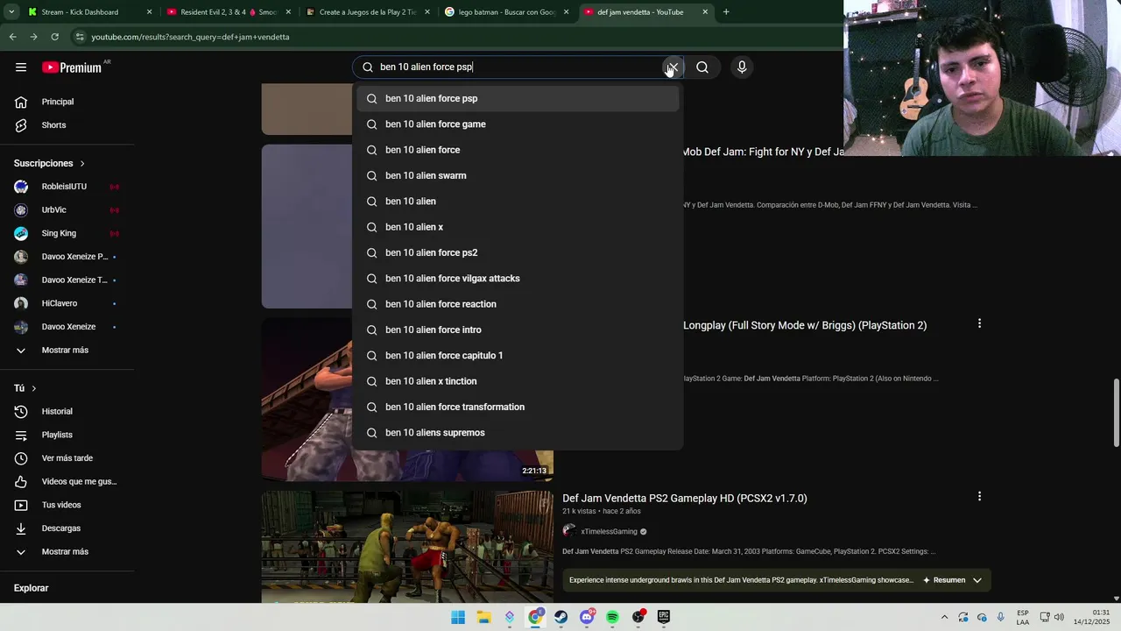Start voice search with microphone
The image size is (1121, 631).
coord(742,67)
